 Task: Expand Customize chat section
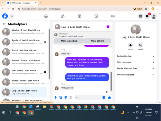[136, 56]
